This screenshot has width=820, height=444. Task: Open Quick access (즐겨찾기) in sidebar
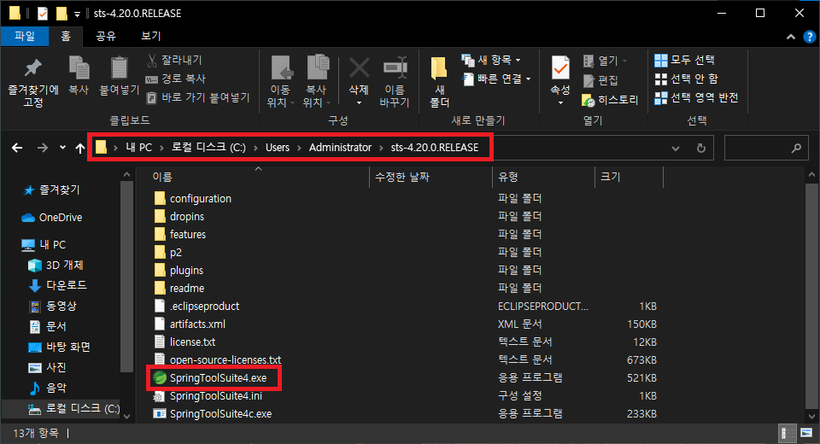point(52,190)
